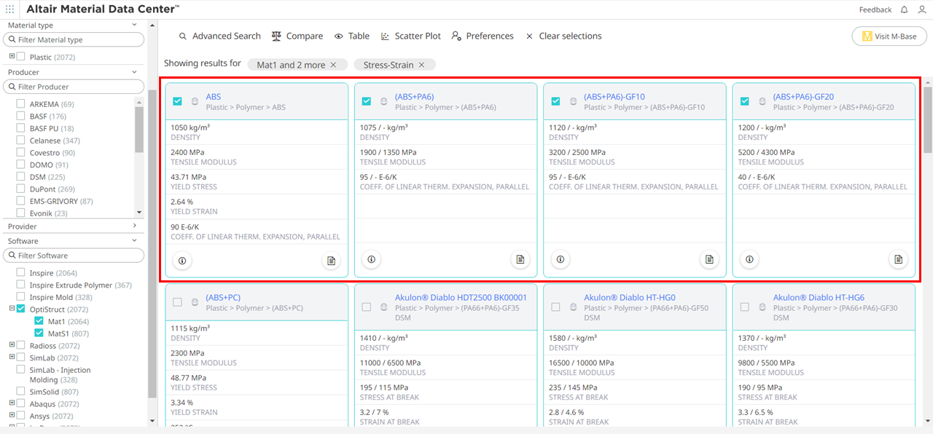
Task: Enable the BASF producer checkbox
Action: [21, 117]
